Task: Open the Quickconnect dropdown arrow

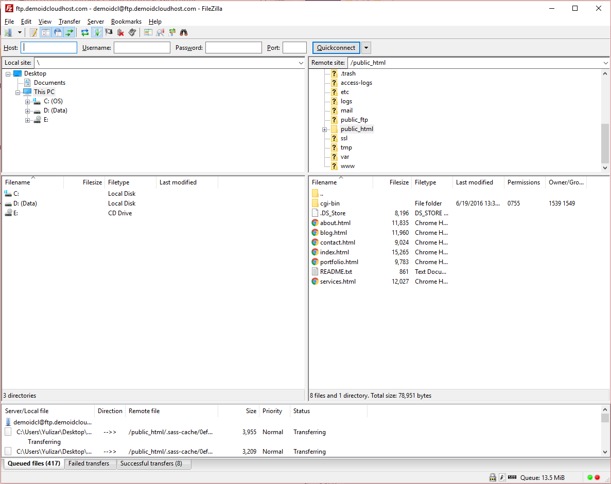Action: (365, 47)
